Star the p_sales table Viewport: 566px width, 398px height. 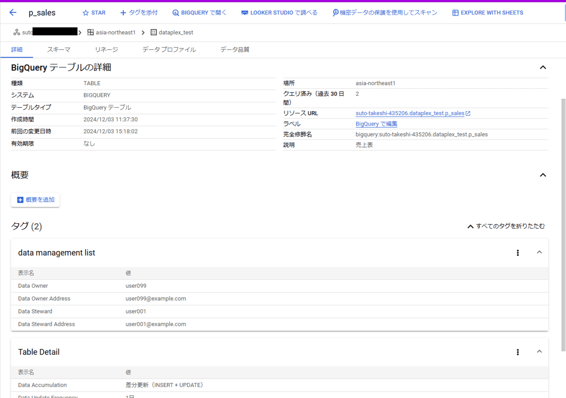94,13
